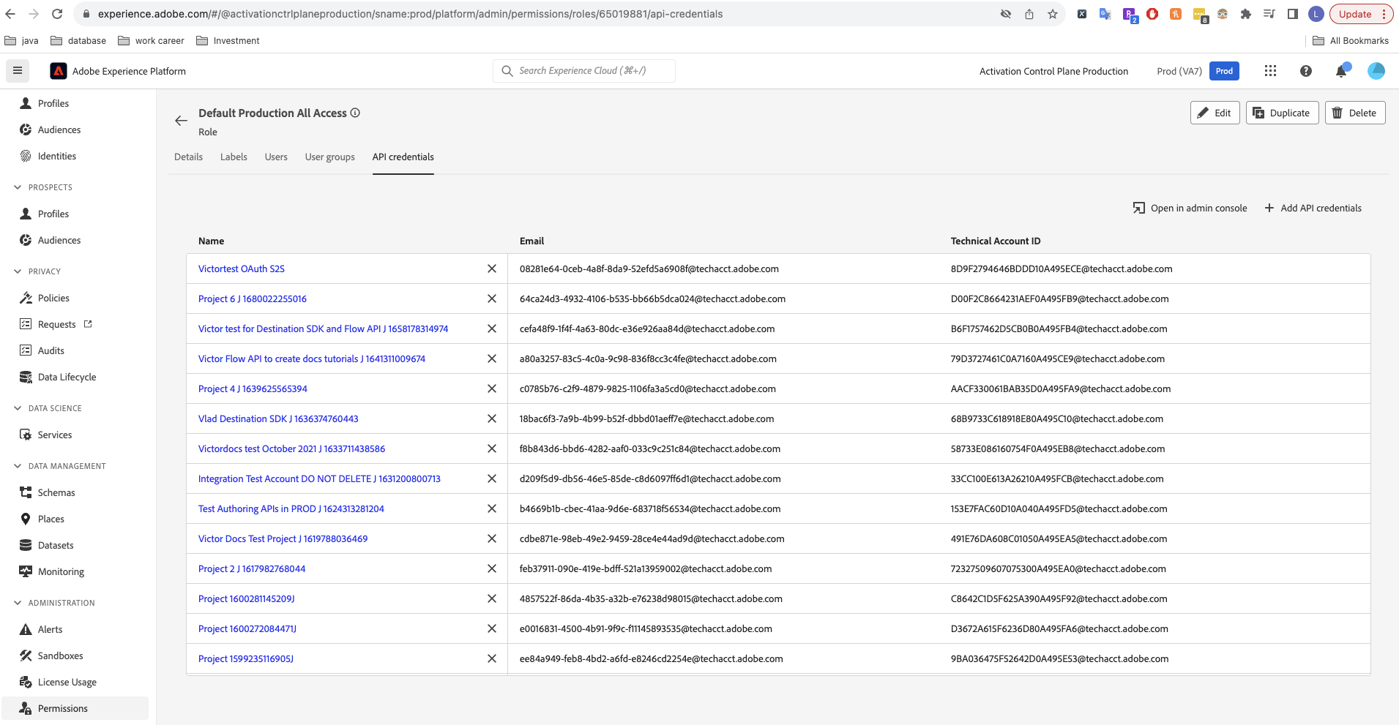
Task: Open Permissions in the sidebar
Action: (75, 708)
